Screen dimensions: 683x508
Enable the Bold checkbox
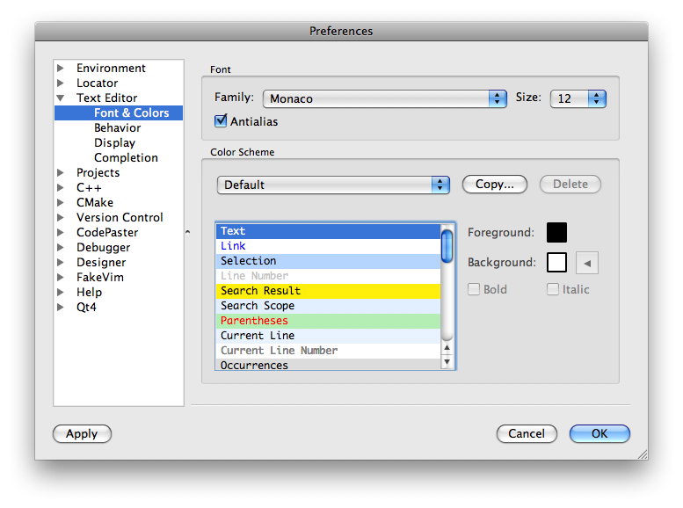pos(474,289)
